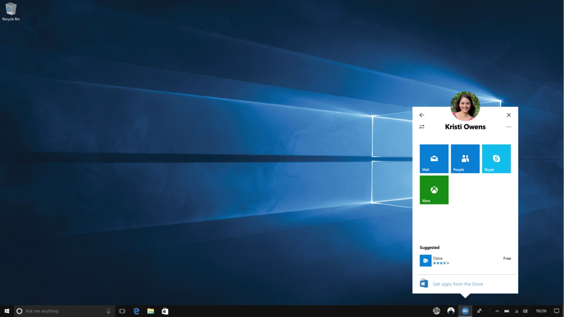Image resolution: width=564 pixels, height=317 pixels.
Task: Open the People app tile
Action: point(465,158)
